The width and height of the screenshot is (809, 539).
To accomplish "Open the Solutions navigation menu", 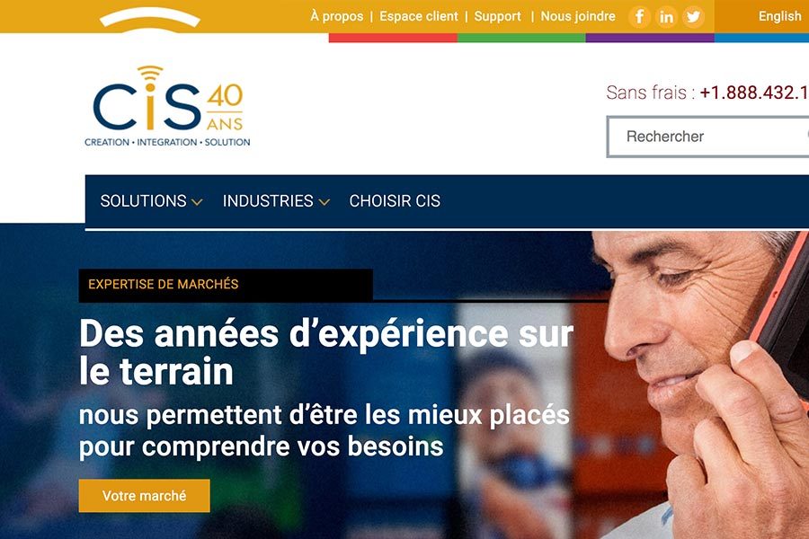I will point(144,200).
